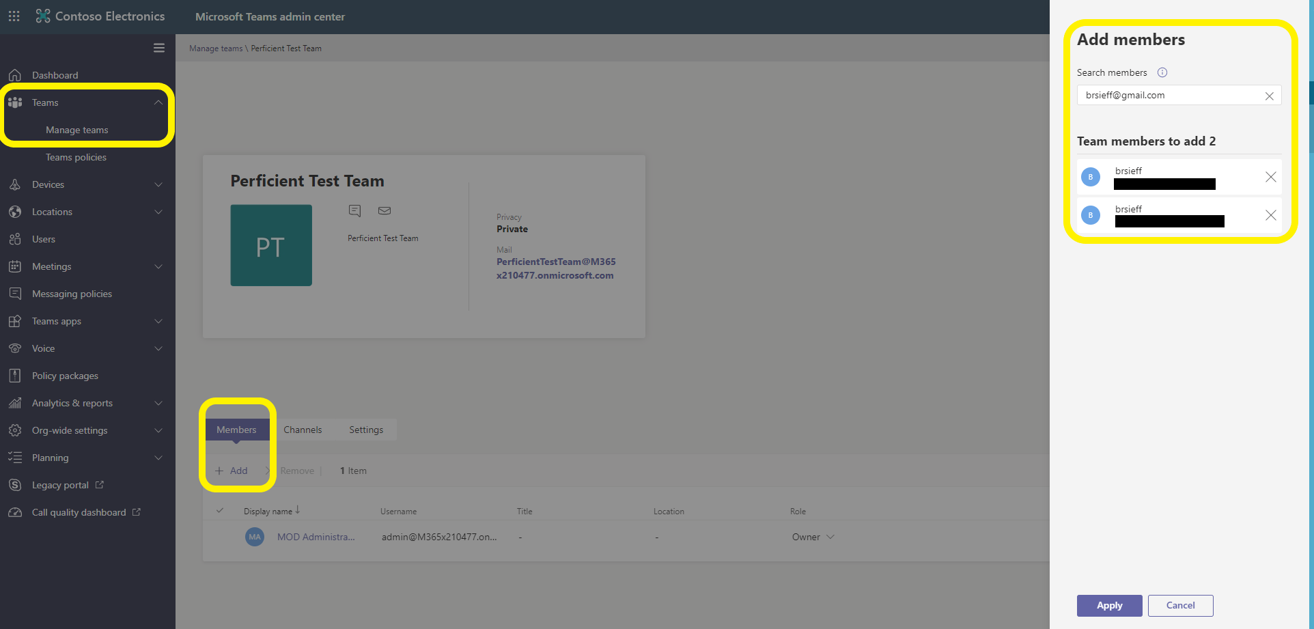Viewport: 1314px width, 629px height.
Task: Expand the Teams apps section chevron
Action: pyautogui.click(x=158, y=321)
